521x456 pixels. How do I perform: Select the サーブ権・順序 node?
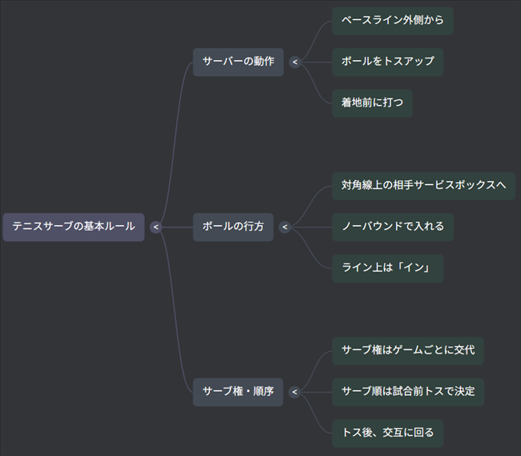pos(237,392)
